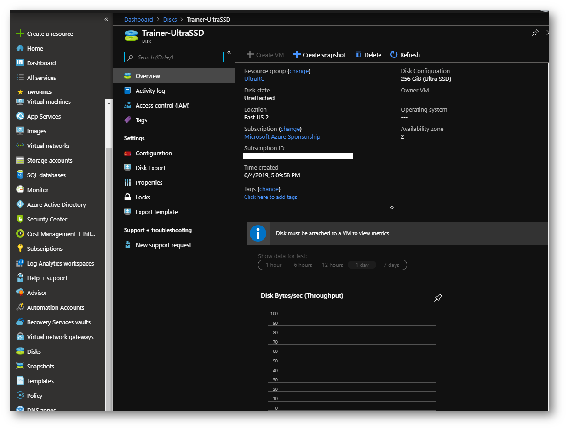Click the 'Click here to add tags' link
568x430 pixels.
(x=270, y=197)
